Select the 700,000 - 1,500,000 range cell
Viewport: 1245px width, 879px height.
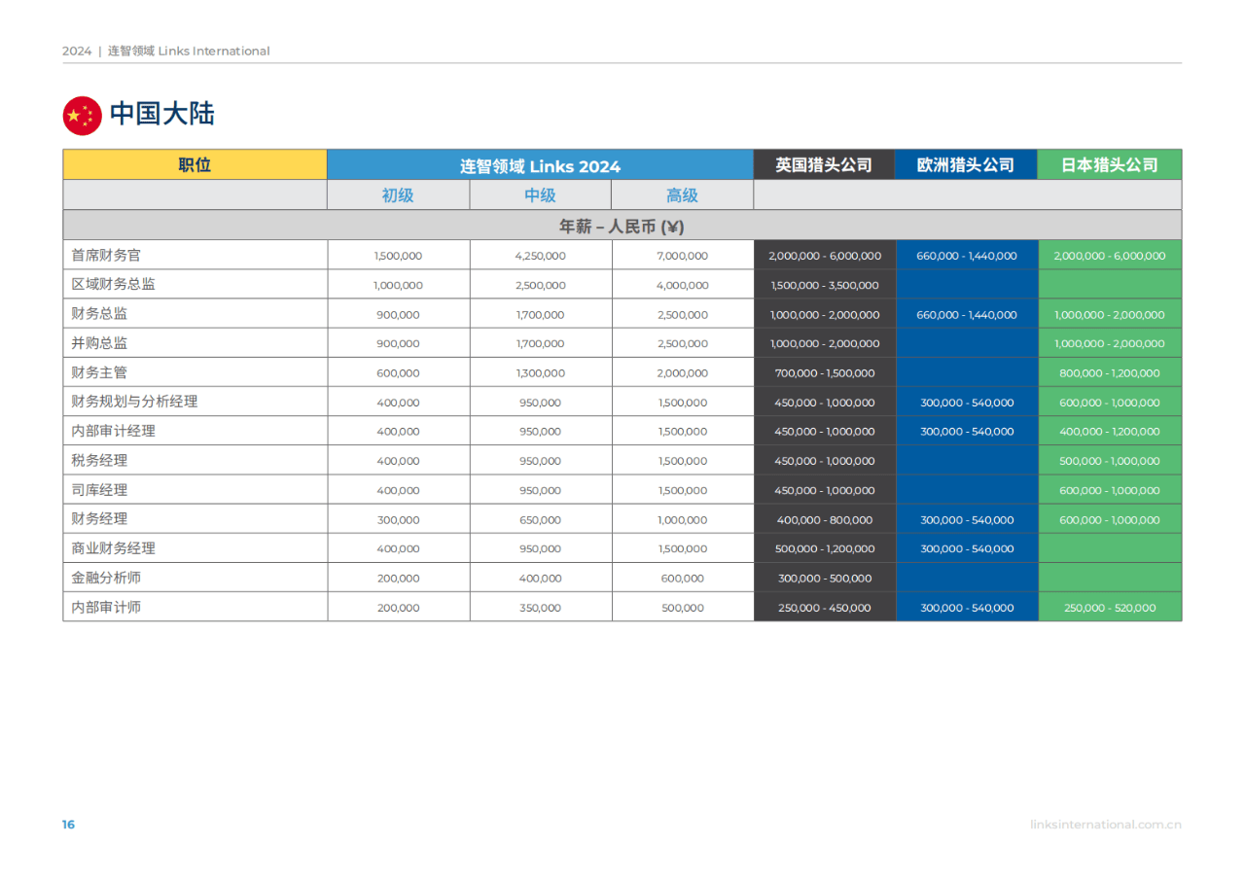pyautogui.click(x=825, y=373)
